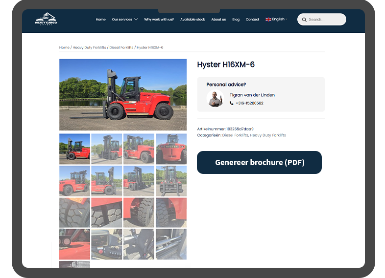Click Diesel Forklifts breadcrumb link

(x=121, y=47)
